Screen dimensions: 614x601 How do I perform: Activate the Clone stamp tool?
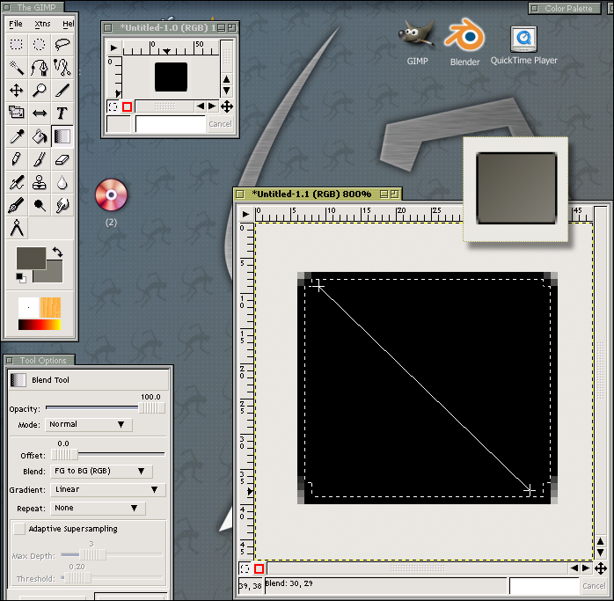click(x=39, y=182)
